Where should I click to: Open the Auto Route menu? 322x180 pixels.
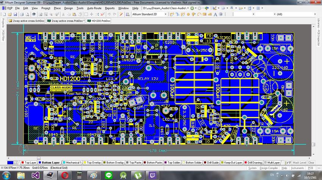[x=94, y=8]
